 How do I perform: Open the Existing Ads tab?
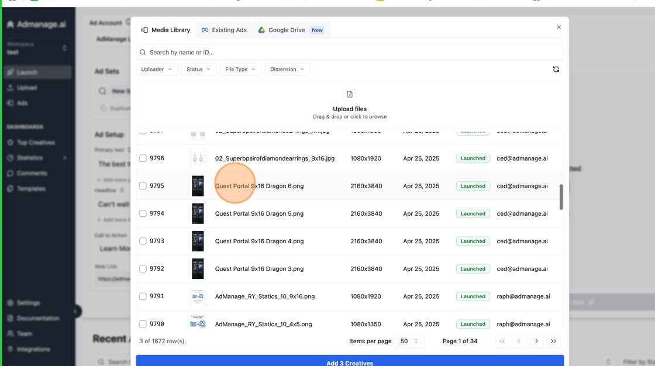pyautogui.click(x=225, y=30)
